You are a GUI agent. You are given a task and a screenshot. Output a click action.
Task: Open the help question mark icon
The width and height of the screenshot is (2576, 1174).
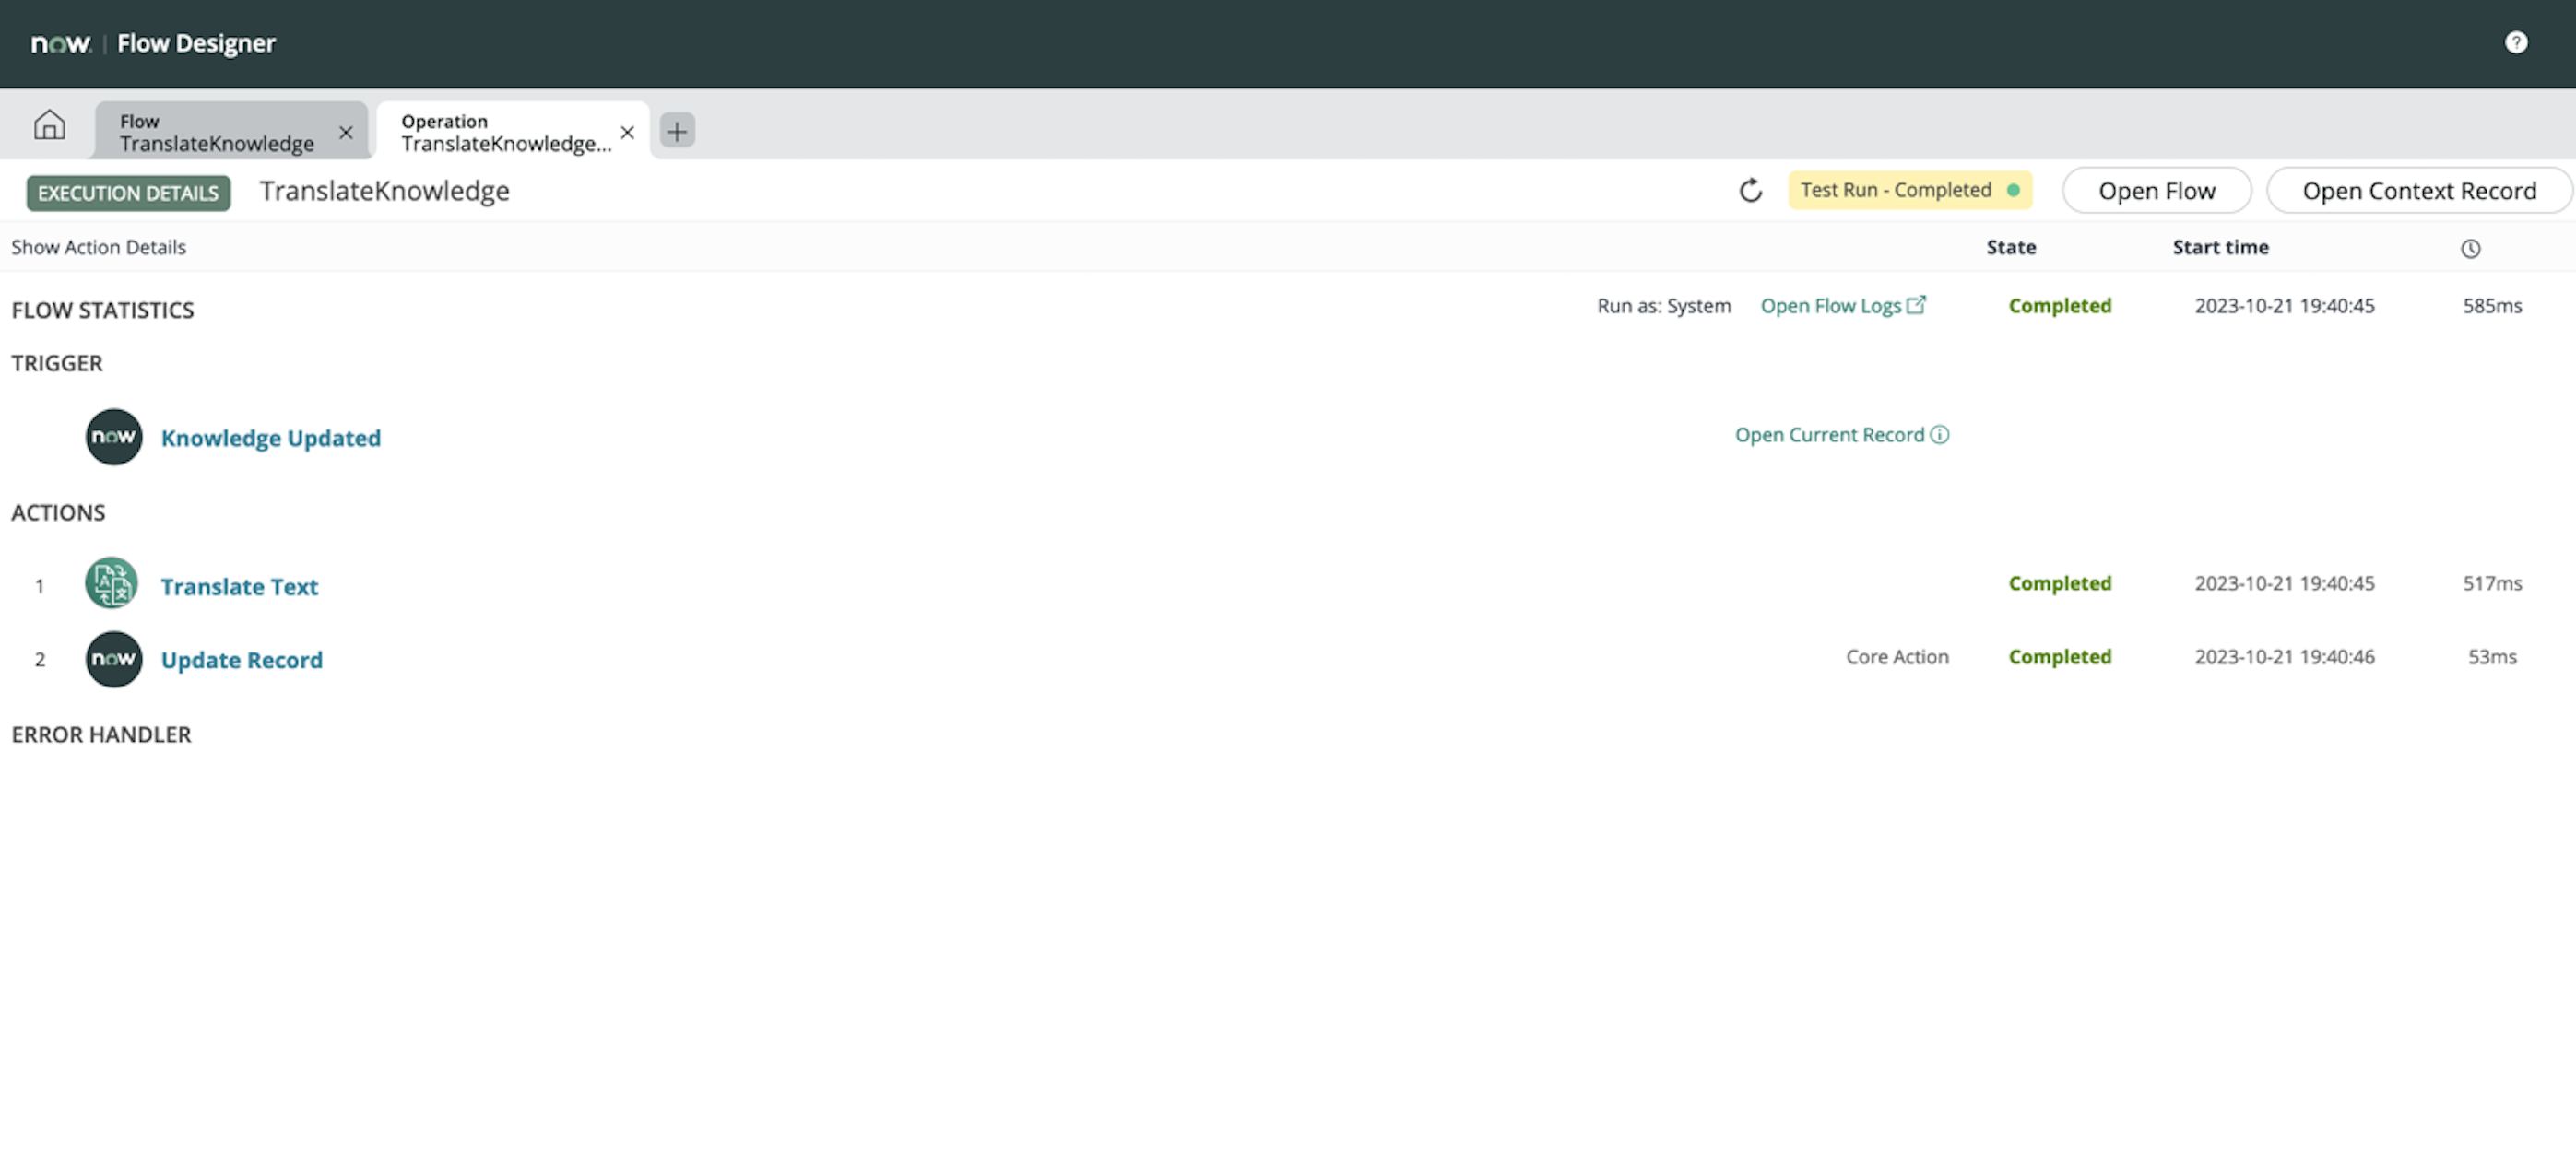pos(2515,42)
